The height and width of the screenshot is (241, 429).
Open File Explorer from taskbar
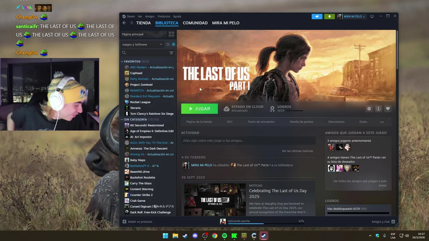[x=175, y=236]
